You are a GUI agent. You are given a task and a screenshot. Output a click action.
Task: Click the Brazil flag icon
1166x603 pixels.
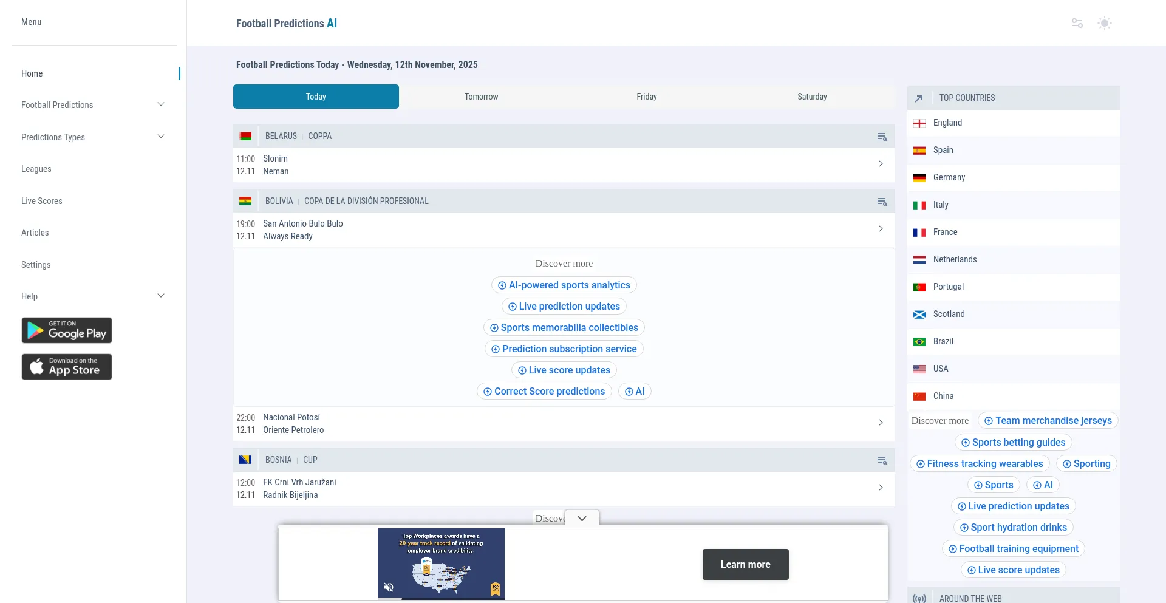pyautogui.click(x=919, y=342)
